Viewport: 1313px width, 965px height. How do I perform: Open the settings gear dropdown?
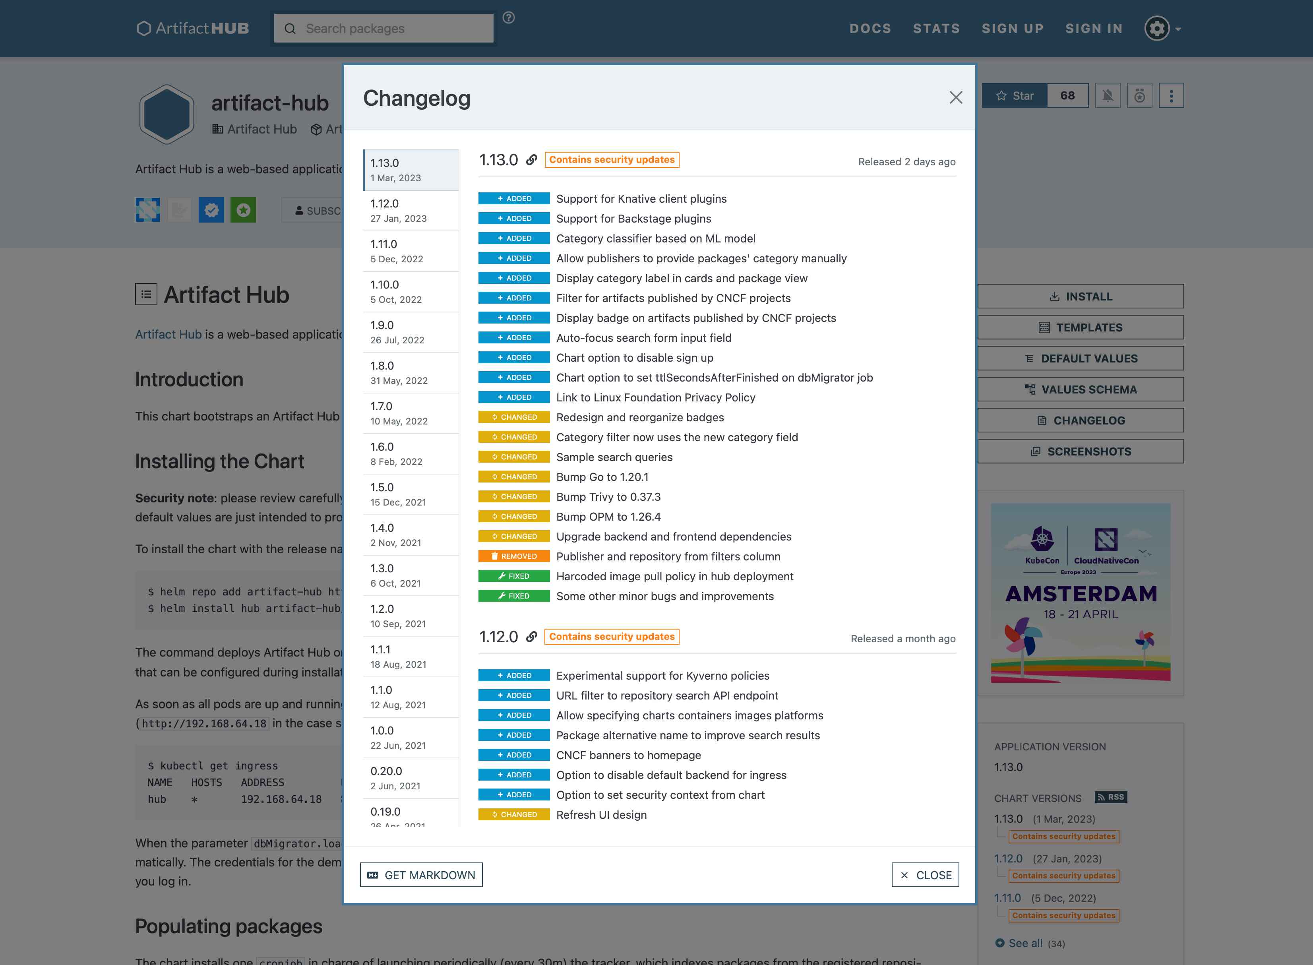pos(1162,29)
